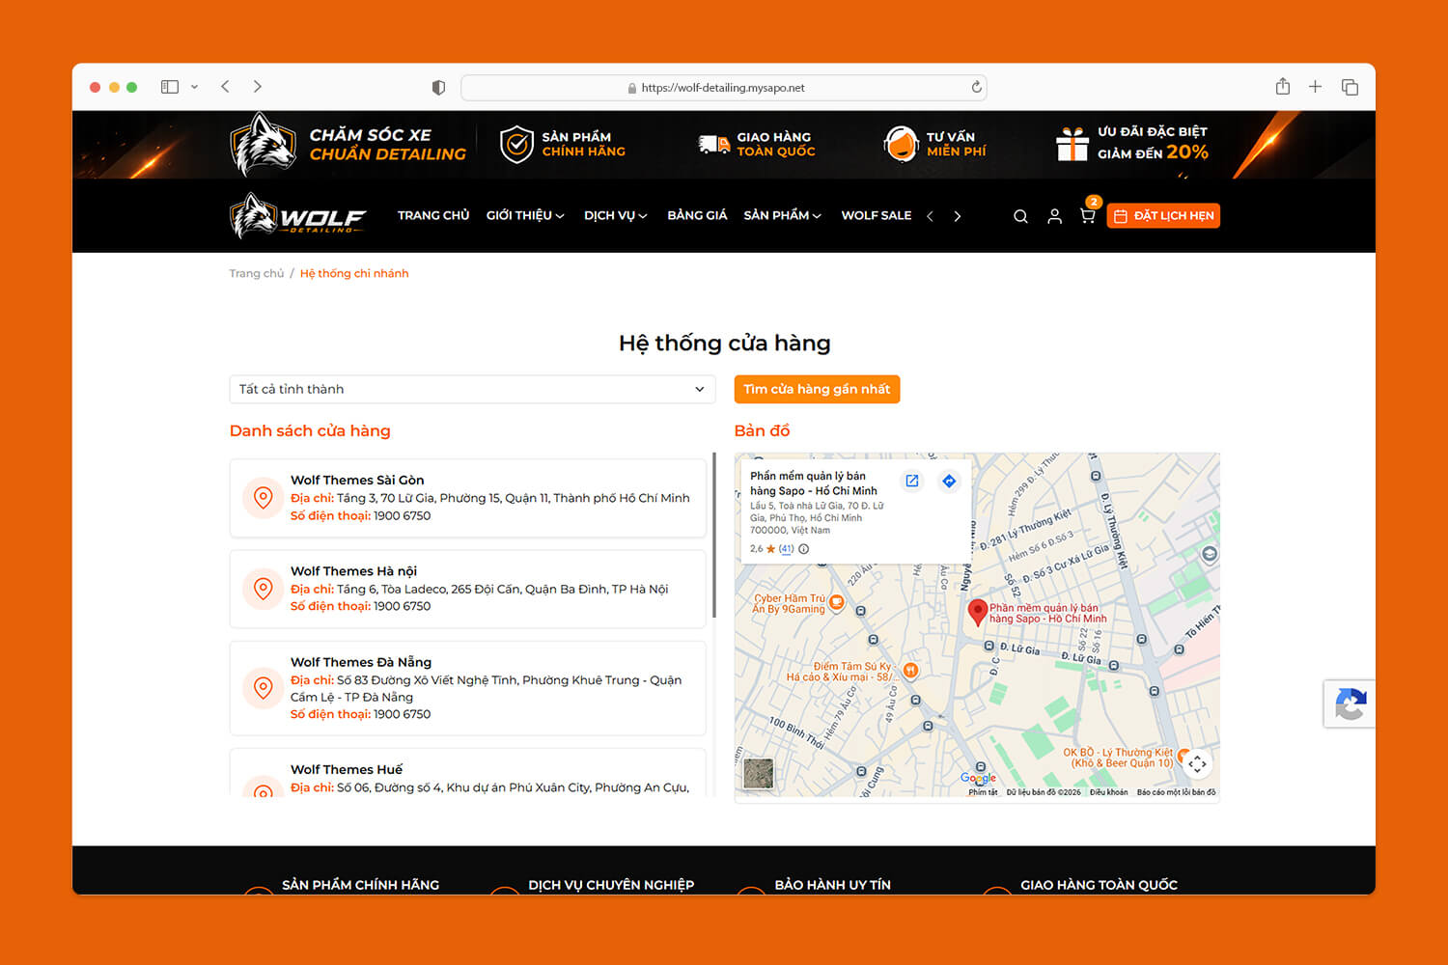Image resolution: width=1448 pixels, height=965 pixels.
Task: Open a new tab with plus icon
Action: tap(1315, 87)
